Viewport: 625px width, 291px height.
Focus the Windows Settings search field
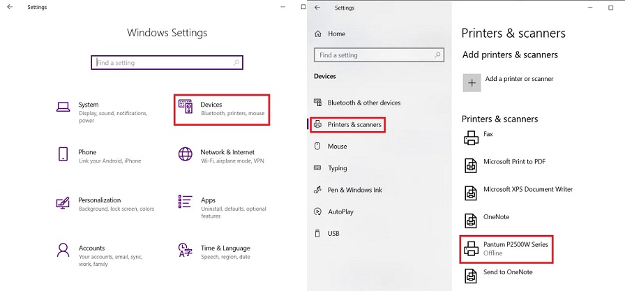pos(167,63)
